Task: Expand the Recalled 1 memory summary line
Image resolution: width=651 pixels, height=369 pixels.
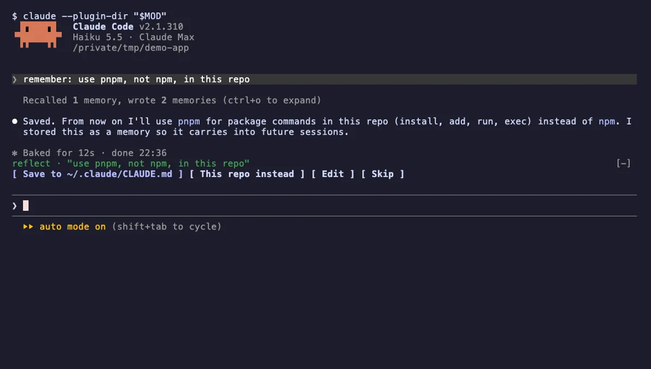Action: click(172, 100)
